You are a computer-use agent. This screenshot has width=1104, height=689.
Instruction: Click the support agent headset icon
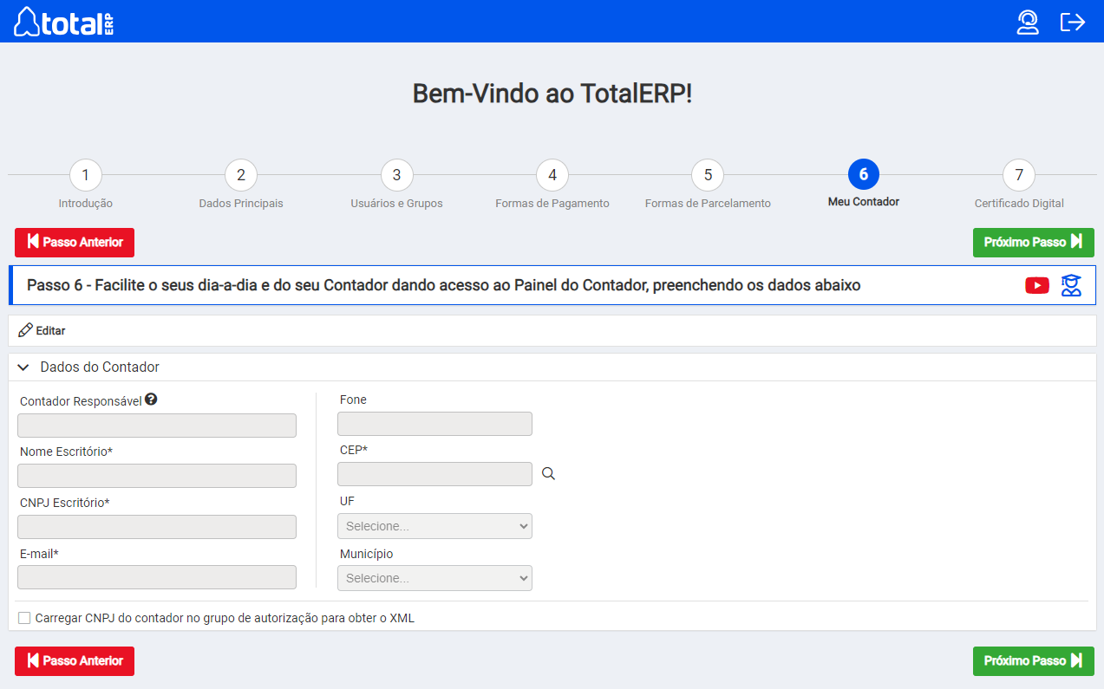[x=1028, y=22]
